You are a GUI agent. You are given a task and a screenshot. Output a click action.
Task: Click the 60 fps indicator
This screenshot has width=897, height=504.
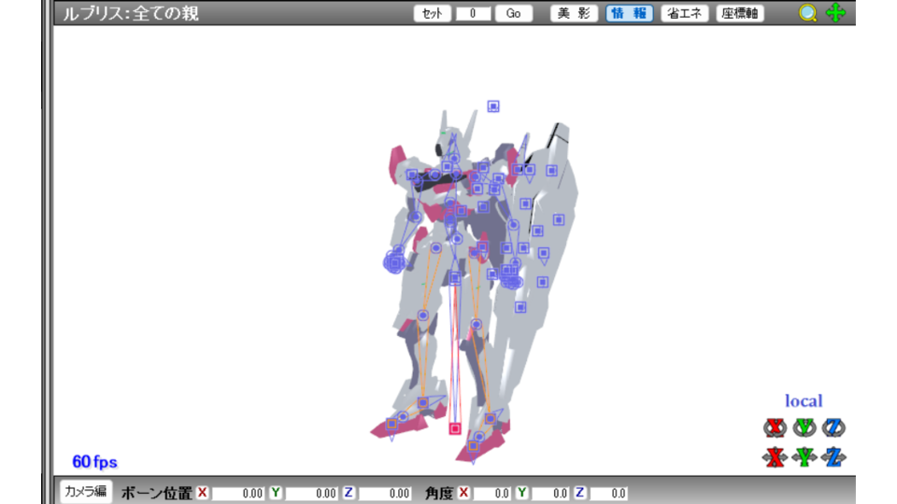point(94,462)
